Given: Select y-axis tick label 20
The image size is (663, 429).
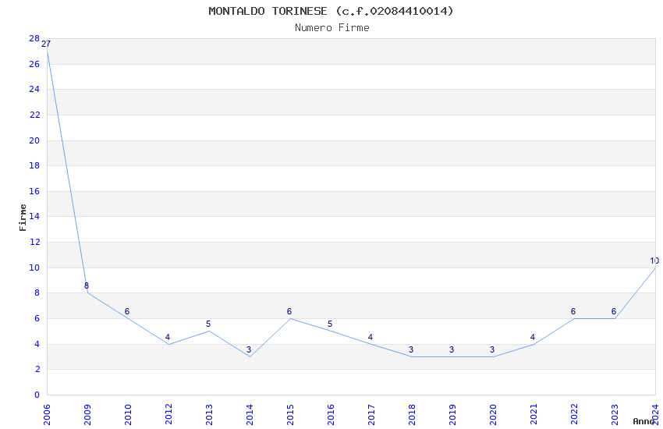Looking at the screenshot, I should point(34,140).
